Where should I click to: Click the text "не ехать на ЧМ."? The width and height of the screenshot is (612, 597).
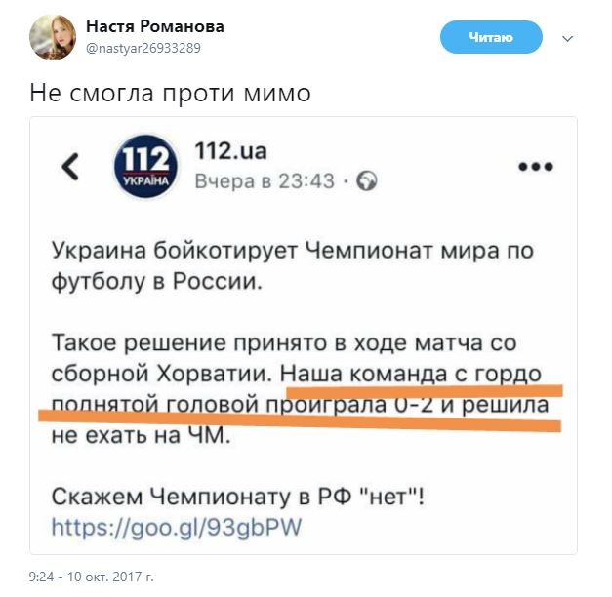pyautogui.click(x=142, y=436)
